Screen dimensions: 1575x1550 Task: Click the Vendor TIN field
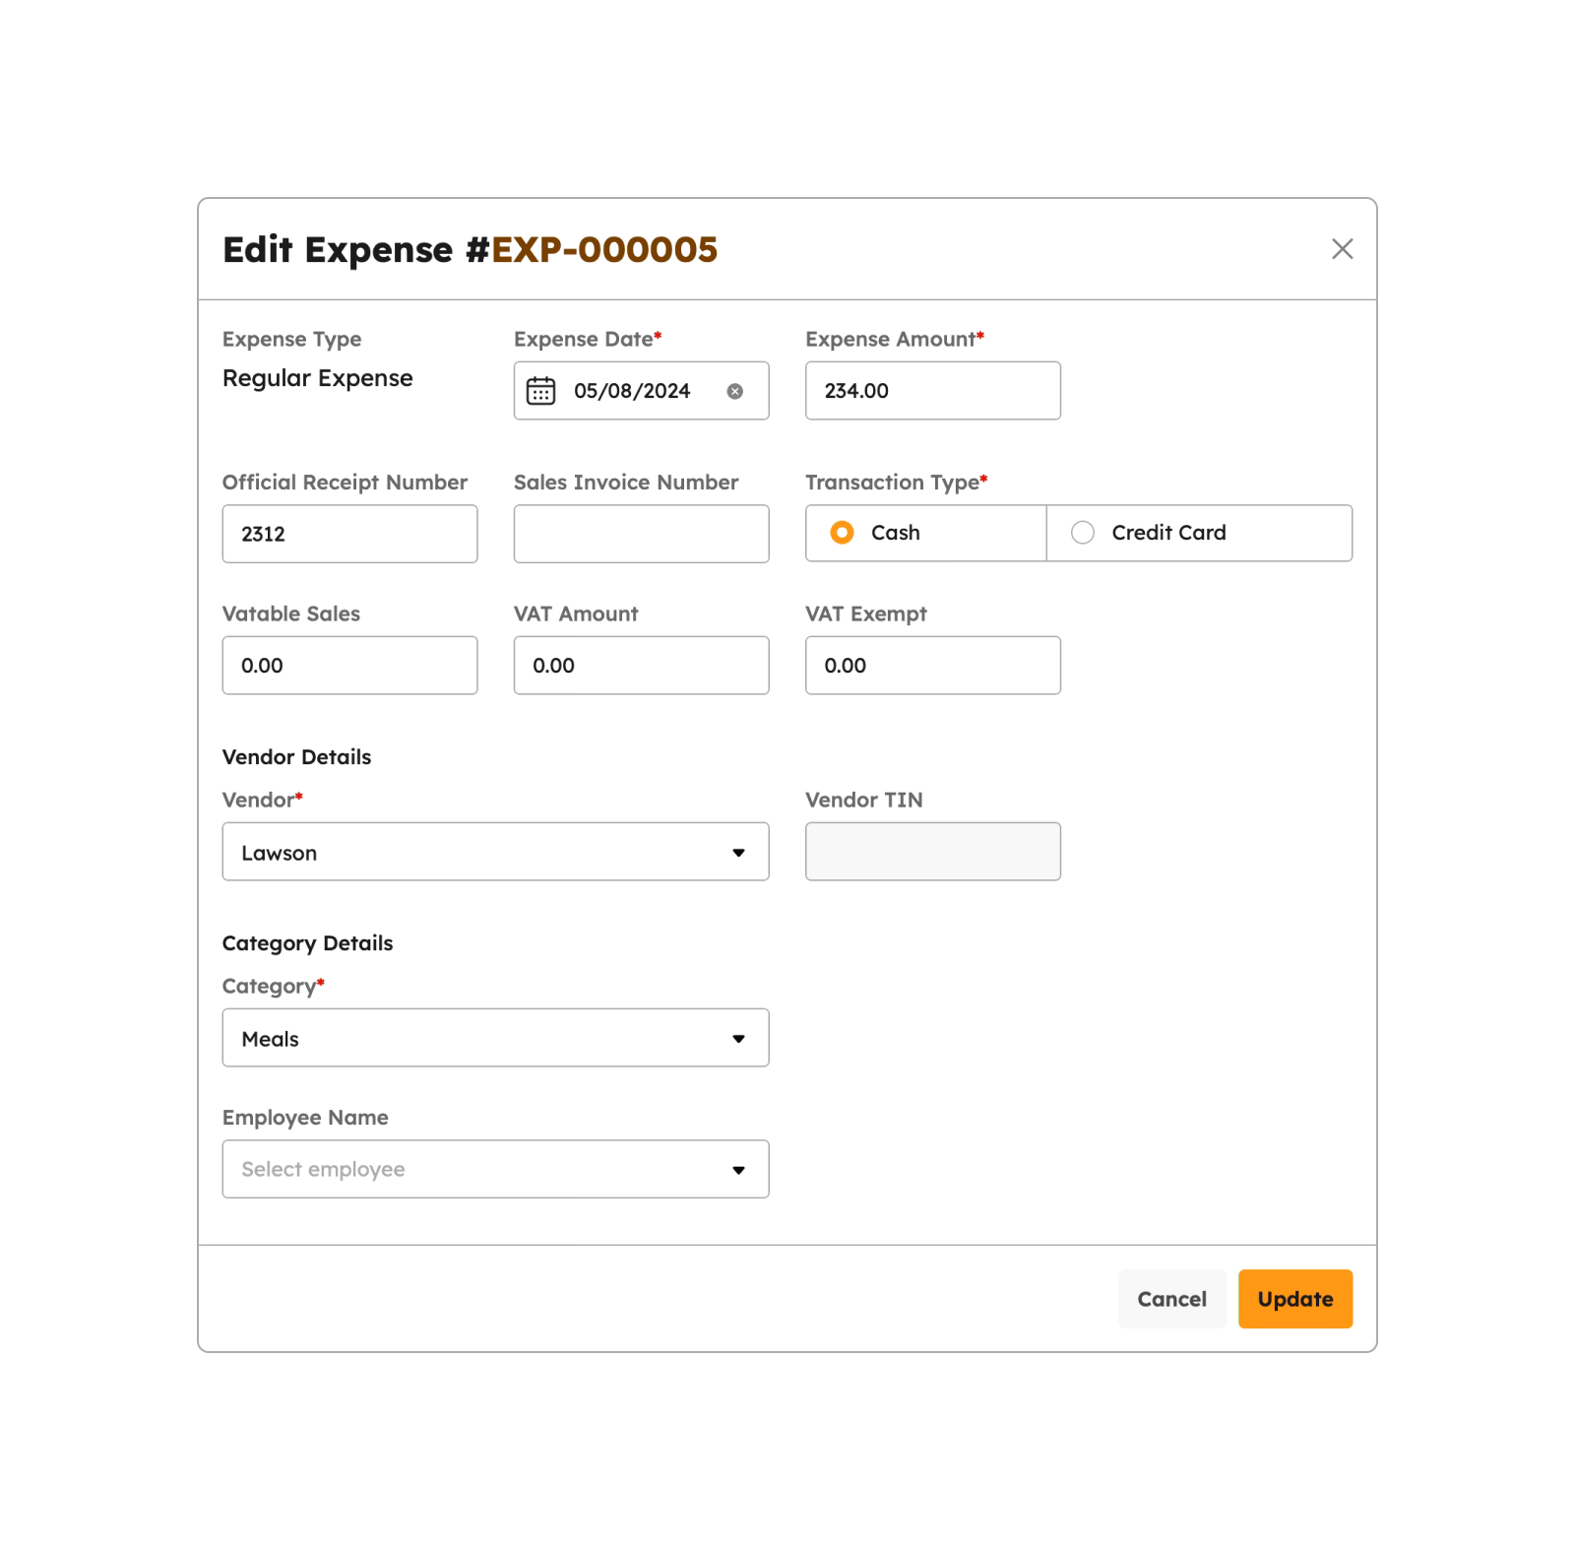pos(932,852)
